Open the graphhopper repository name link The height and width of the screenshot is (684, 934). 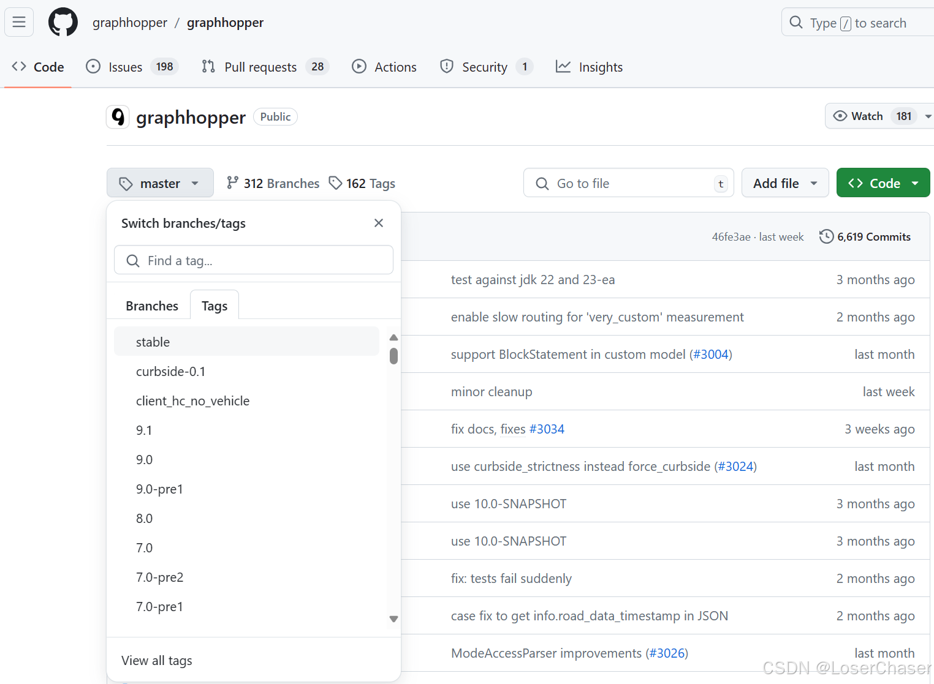click(225, 23)
